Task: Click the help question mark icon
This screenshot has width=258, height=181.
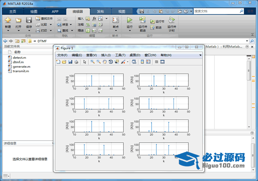Action: coord(186,11)
